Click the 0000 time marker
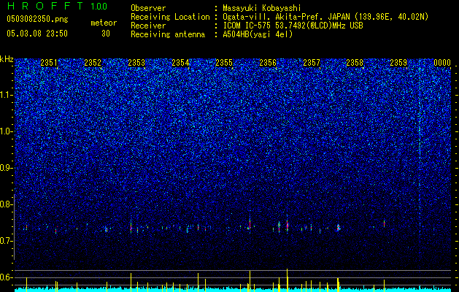Screen dimensions: 459x292 (442, 63)
